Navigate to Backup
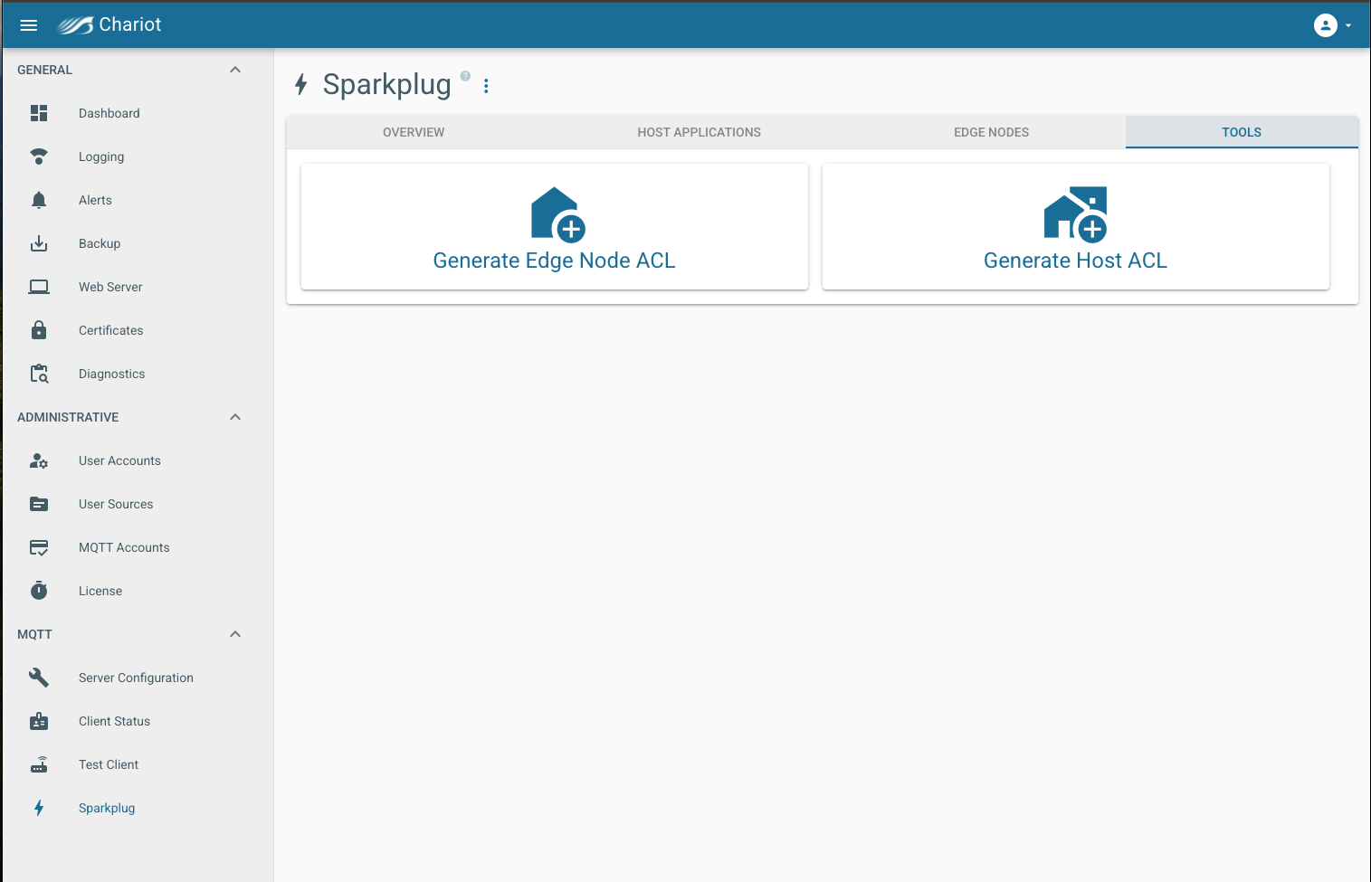 pyautogui.click(x=100, y=243)
